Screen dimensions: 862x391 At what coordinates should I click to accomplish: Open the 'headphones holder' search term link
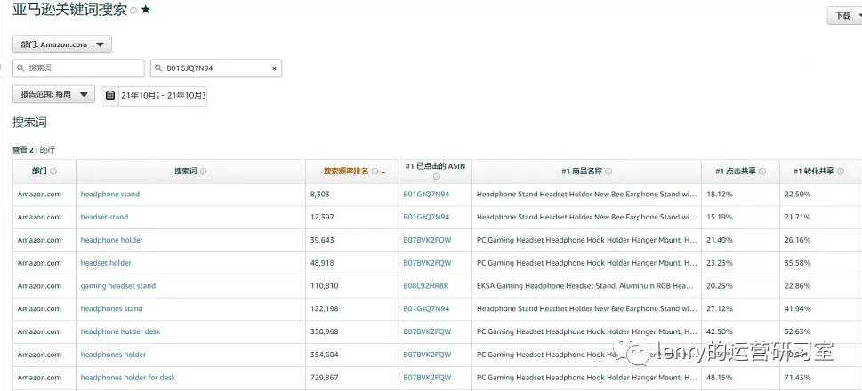click(113, 355)
